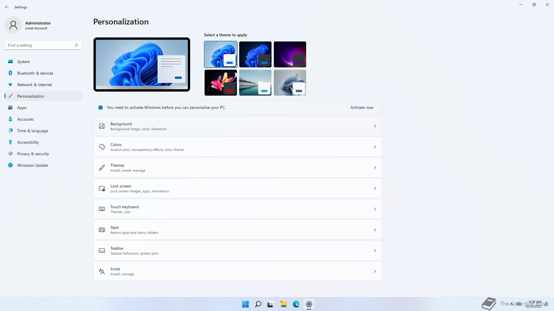Expand the Lock screen row chevron
The height and width of the screenshot is (311, 554).
pos(375,188)
